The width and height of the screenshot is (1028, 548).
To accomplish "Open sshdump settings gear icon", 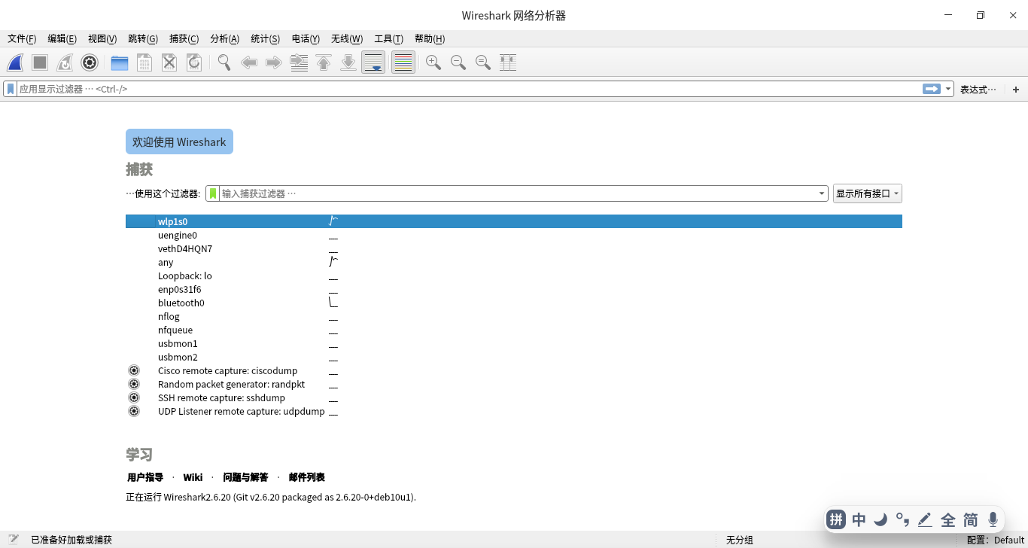I will [x=134, y=397].
